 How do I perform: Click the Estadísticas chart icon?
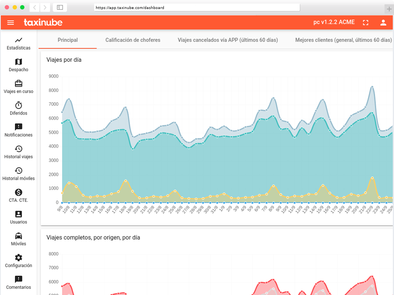(19, 40)
